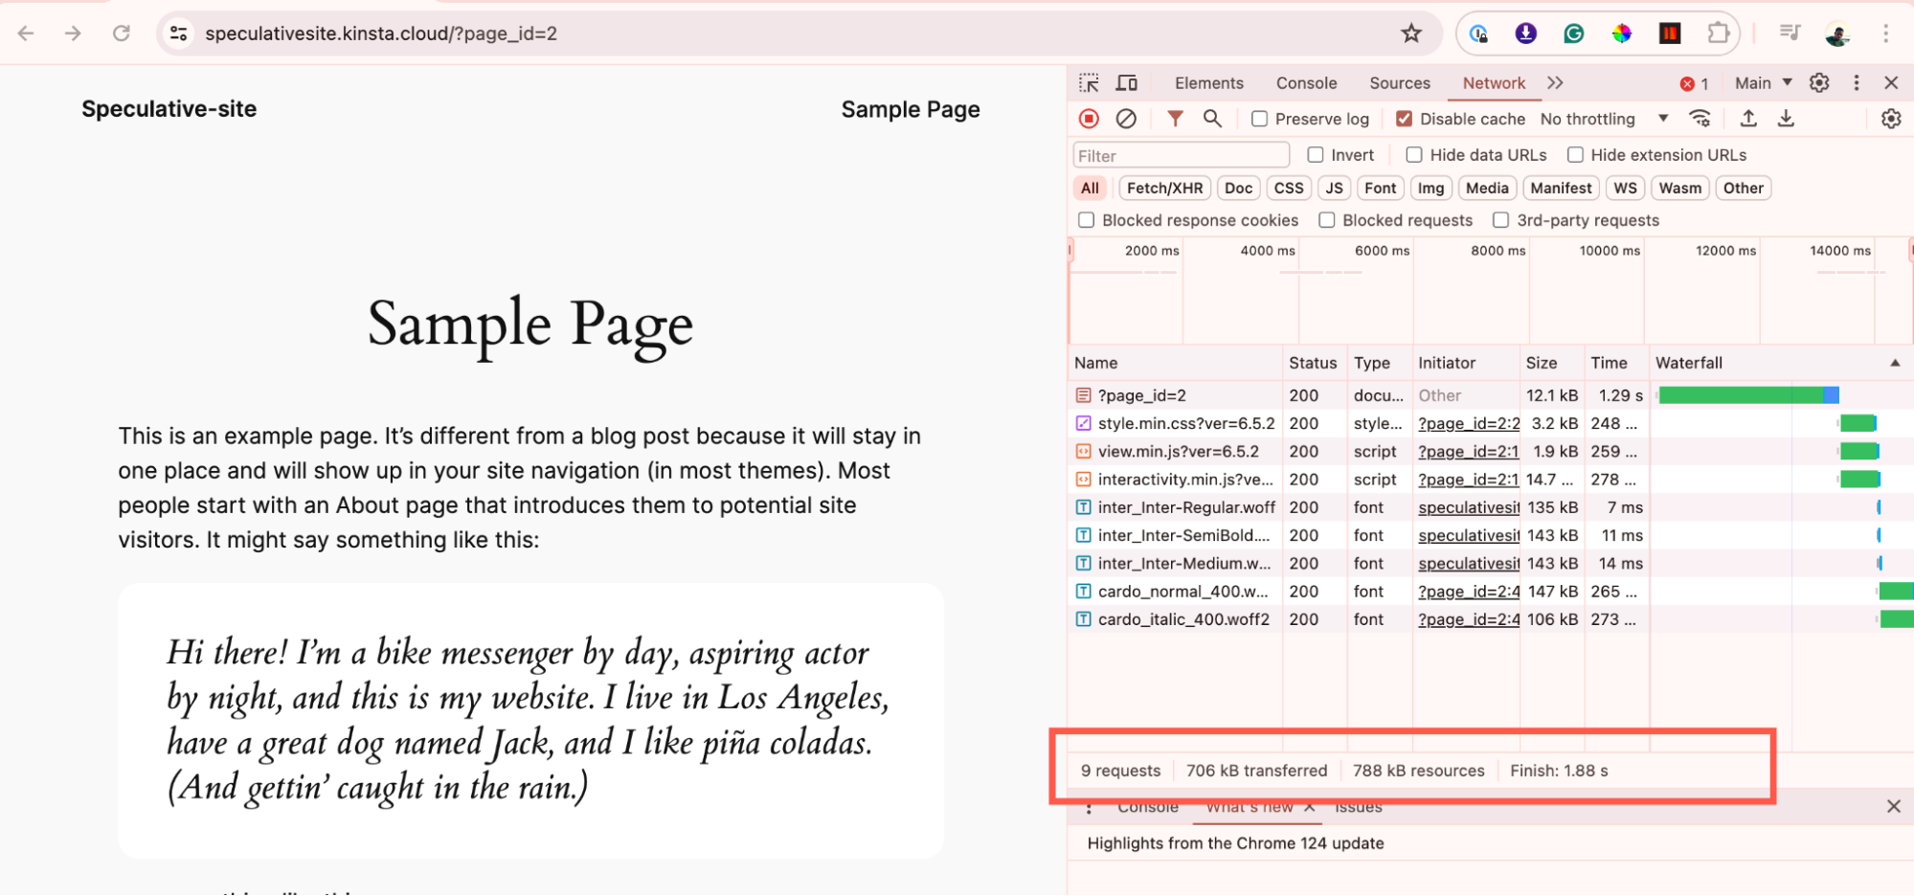Expand the hidden DevTools panels chevron
This screenshot has height=896, width=1914.
[1555, 82]
